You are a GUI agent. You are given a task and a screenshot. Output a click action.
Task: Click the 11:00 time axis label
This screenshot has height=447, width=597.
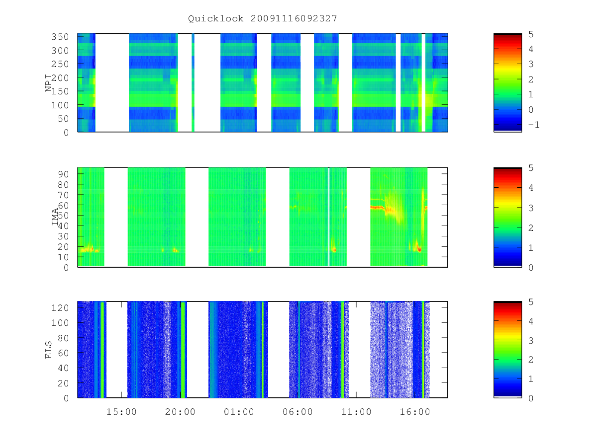click(356, 412)
